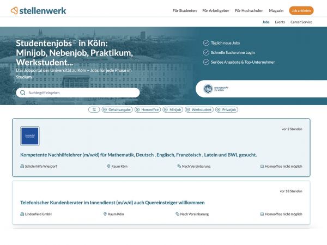The image size is (327, 245).
Task: Click Homeoffice nicht möglich in Lindenfeld card
Action: point(283,214)
